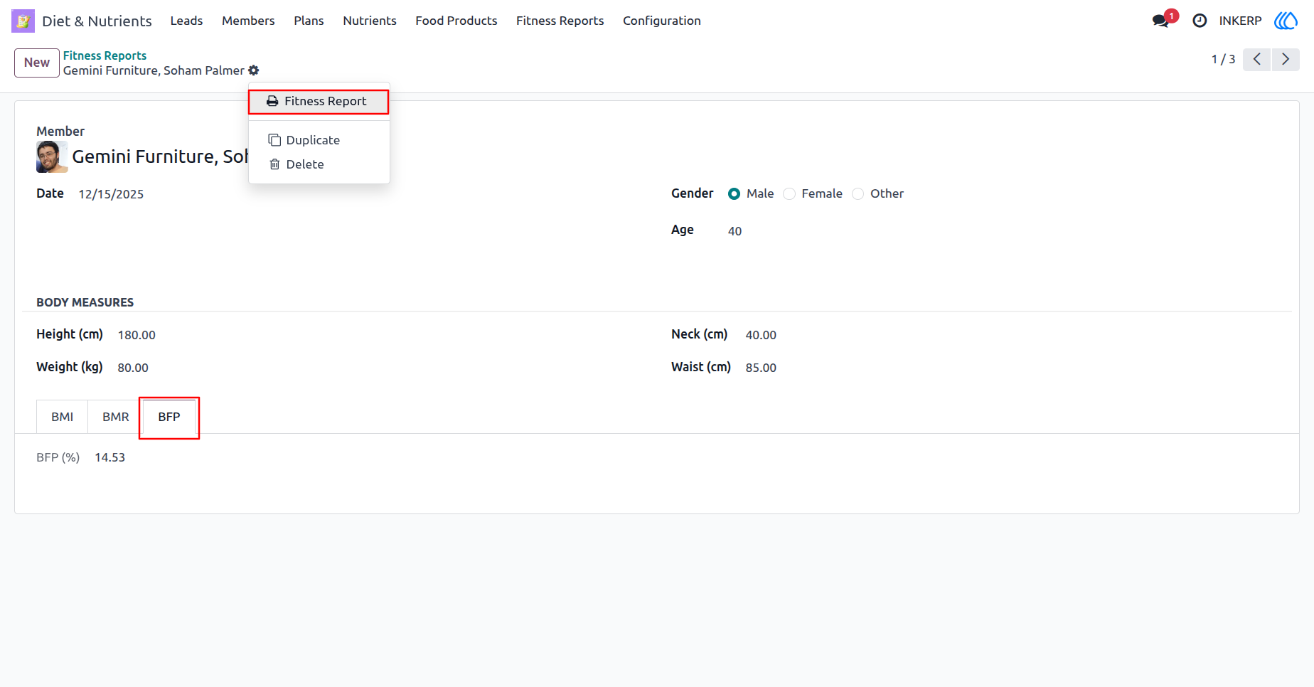Open the Plans menu
The image size is (1314, 687).
[x=309, y=21]
